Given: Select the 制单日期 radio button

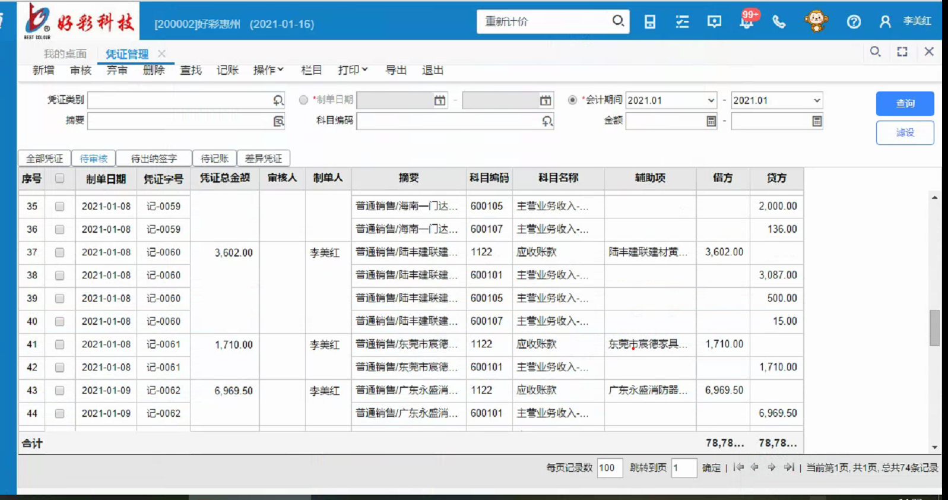Looking at the screenshot, I should (303, 100).
